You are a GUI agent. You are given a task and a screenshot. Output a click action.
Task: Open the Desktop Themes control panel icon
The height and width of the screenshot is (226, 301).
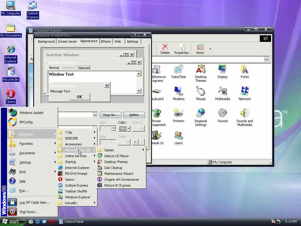[x=200, y=73]
